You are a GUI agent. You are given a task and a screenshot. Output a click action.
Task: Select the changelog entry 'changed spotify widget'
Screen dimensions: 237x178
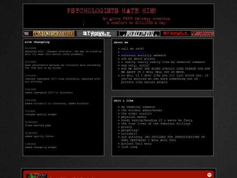pyautogui.click(x=41, y=114)
